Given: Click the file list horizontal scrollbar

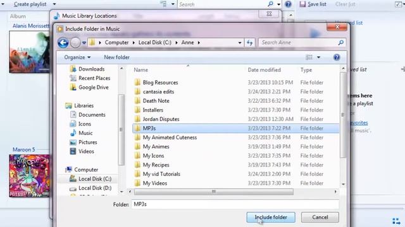Looking at the screenshot, I should (214, 192).
